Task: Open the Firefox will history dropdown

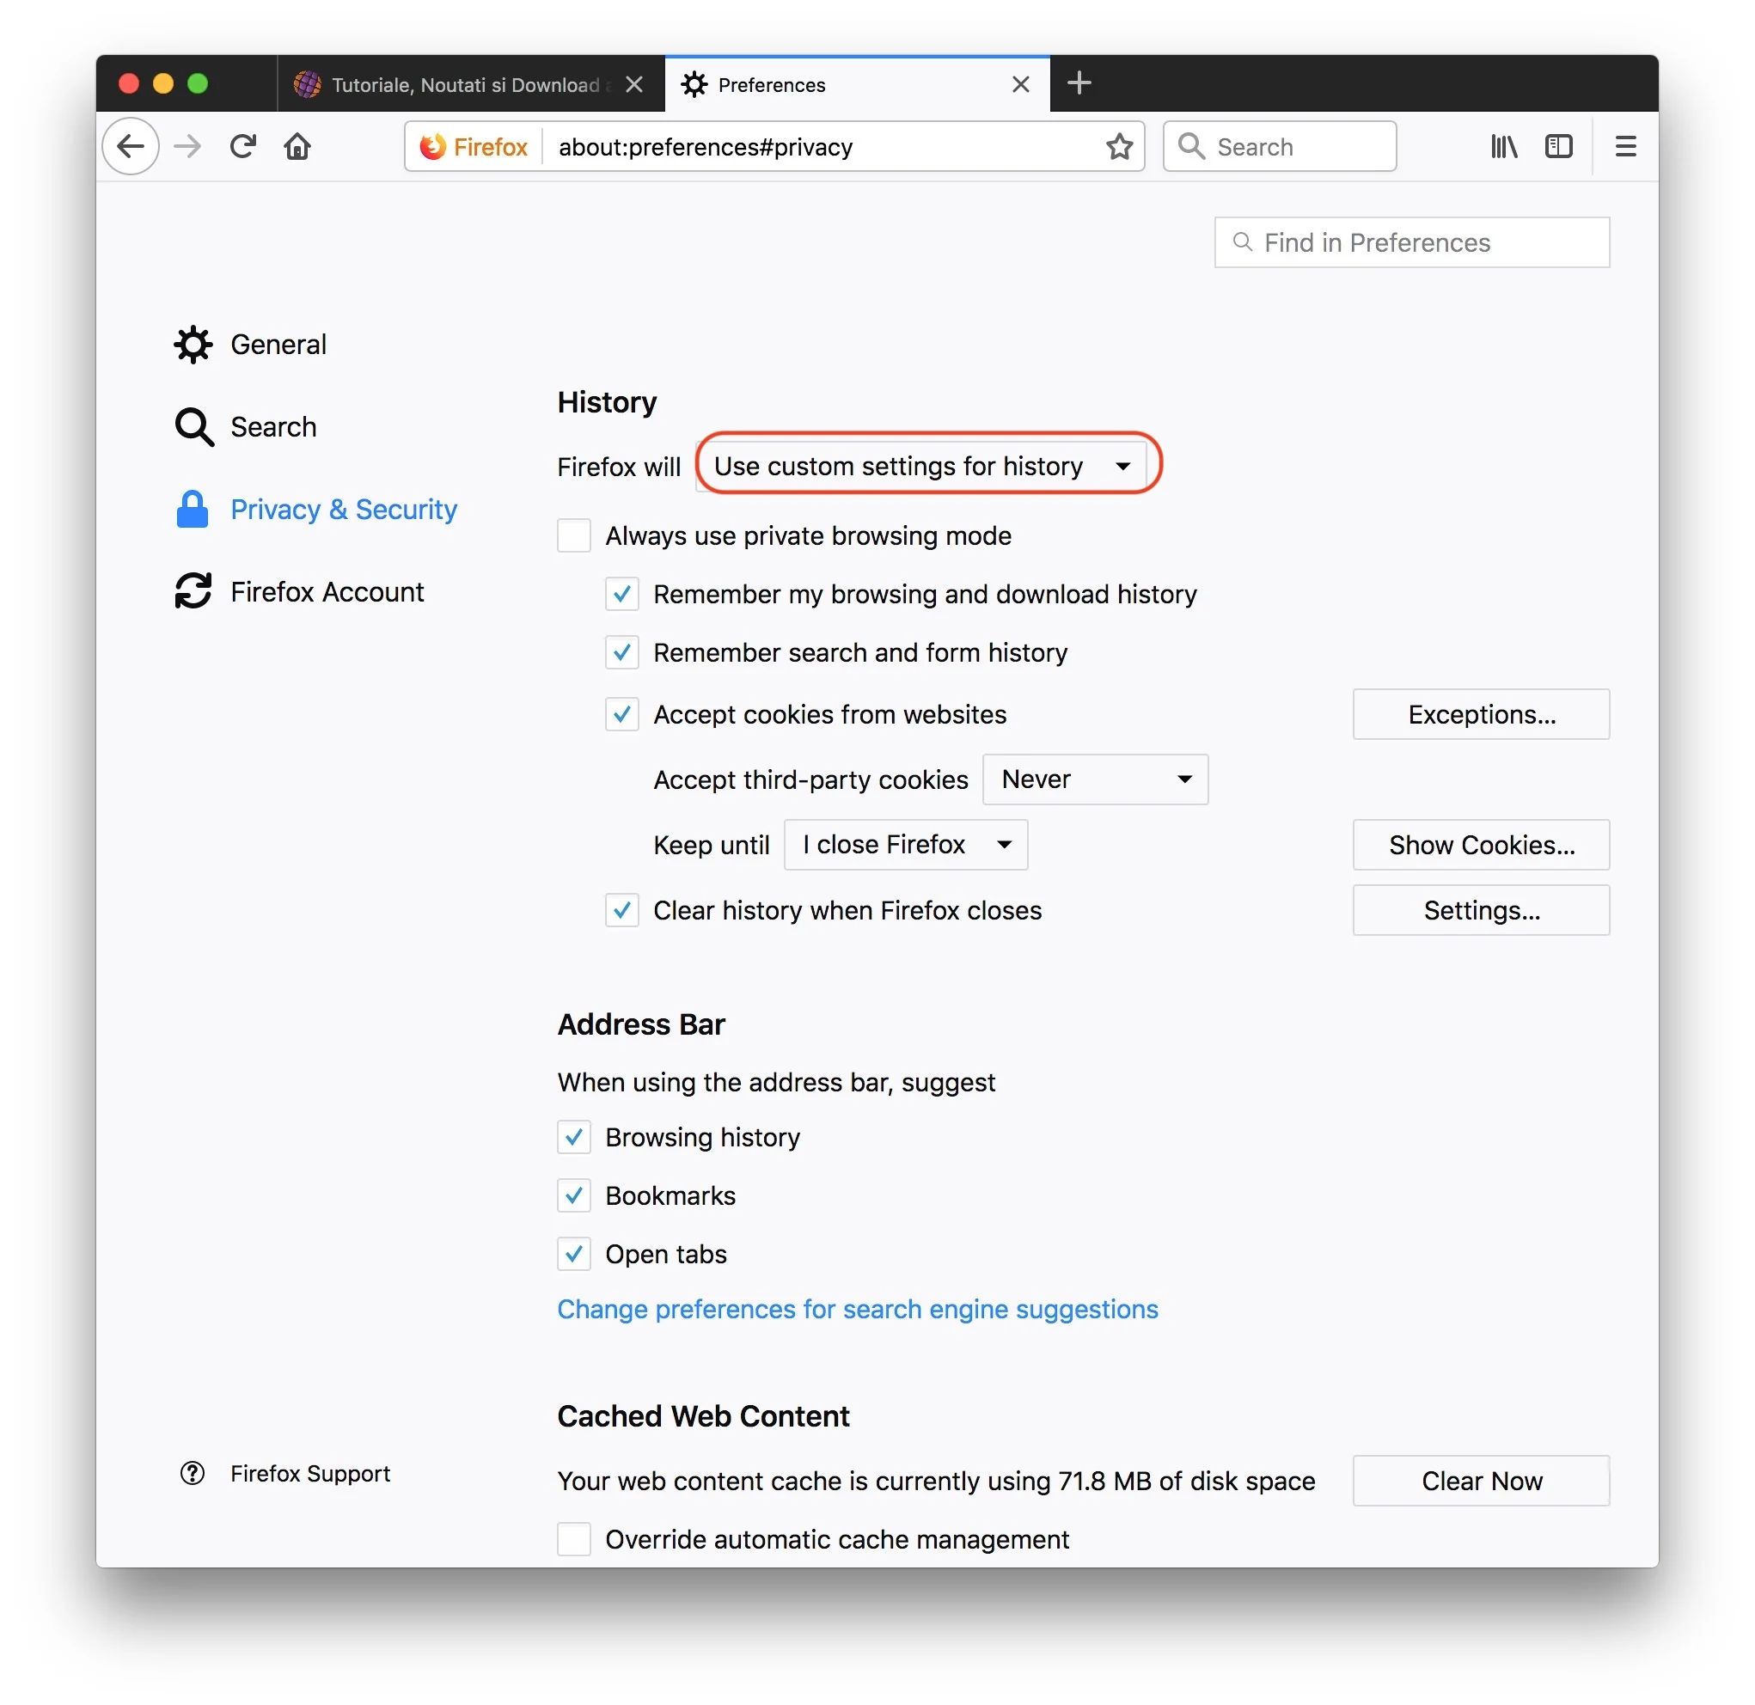Action: 921,466
